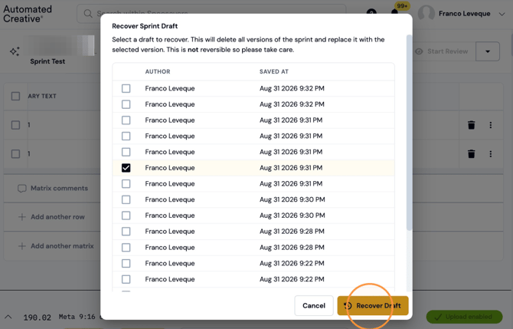This screenshot has width=513, height=329.
Task: Sort by the SAVED AT column header
Action: tap(274, 71)
